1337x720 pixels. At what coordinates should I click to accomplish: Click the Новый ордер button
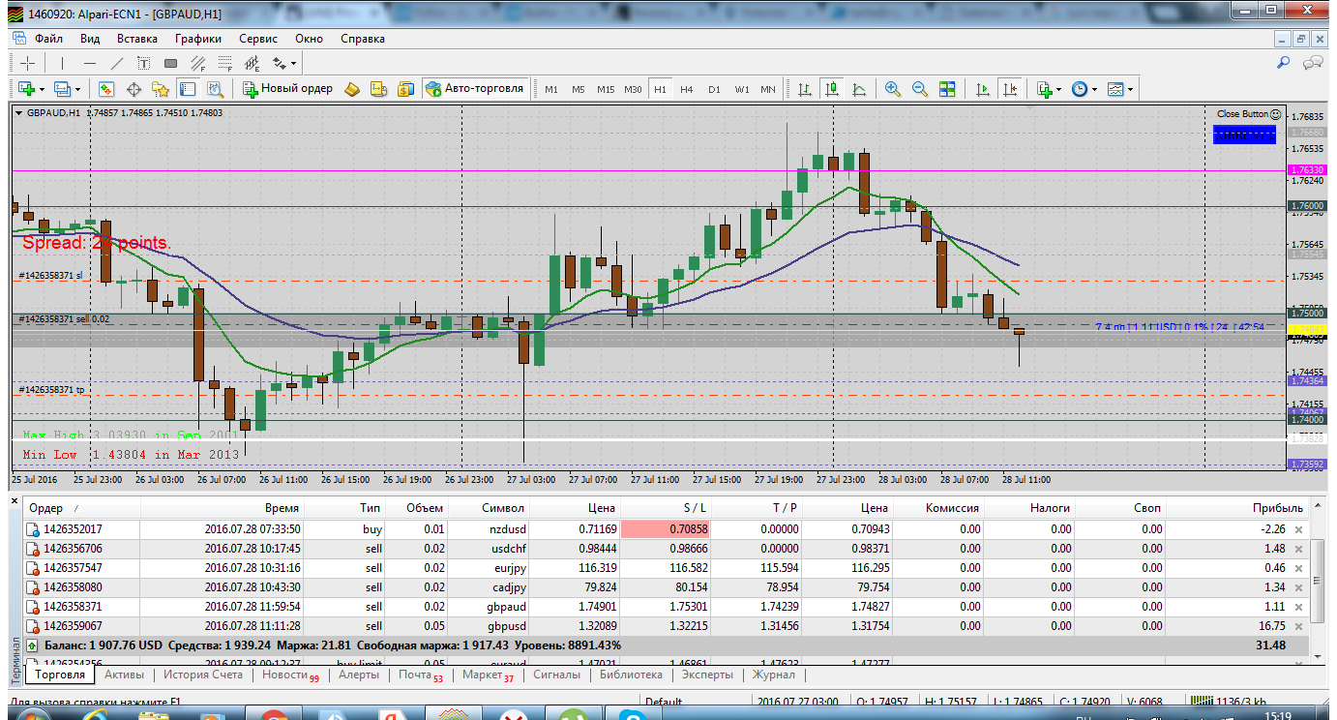tap(288, 89)
